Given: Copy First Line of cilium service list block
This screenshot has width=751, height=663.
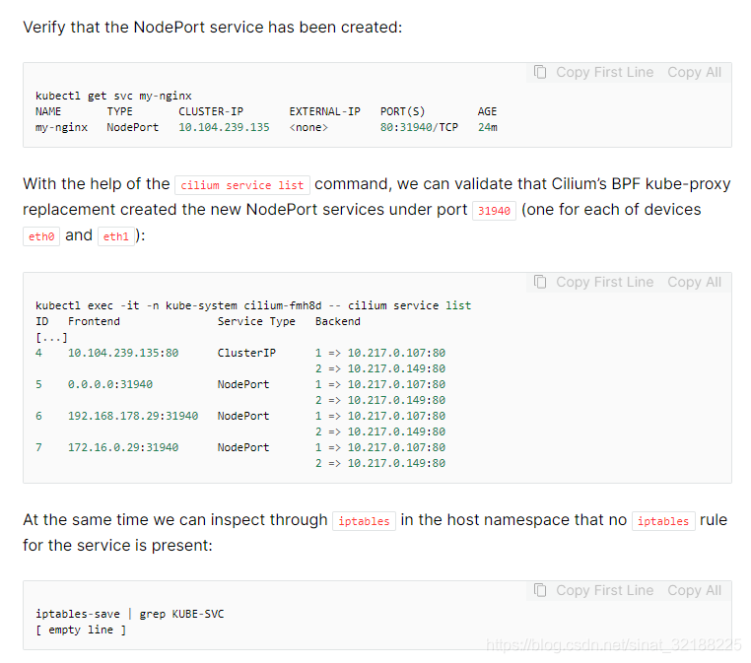Looking at the screenshot, I should coord(604,282).
